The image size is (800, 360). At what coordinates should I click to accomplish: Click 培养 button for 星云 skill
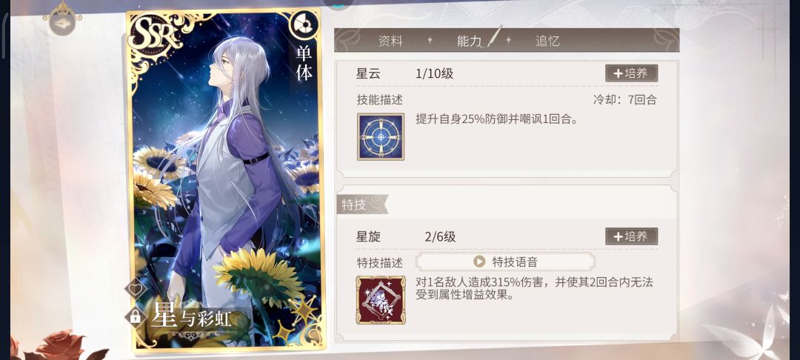[632, 73]
